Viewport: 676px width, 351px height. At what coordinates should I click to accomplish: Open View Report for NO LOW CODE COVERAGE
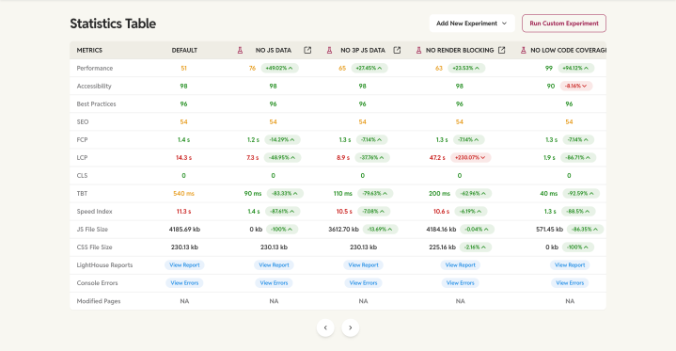(x=570, y=265)
